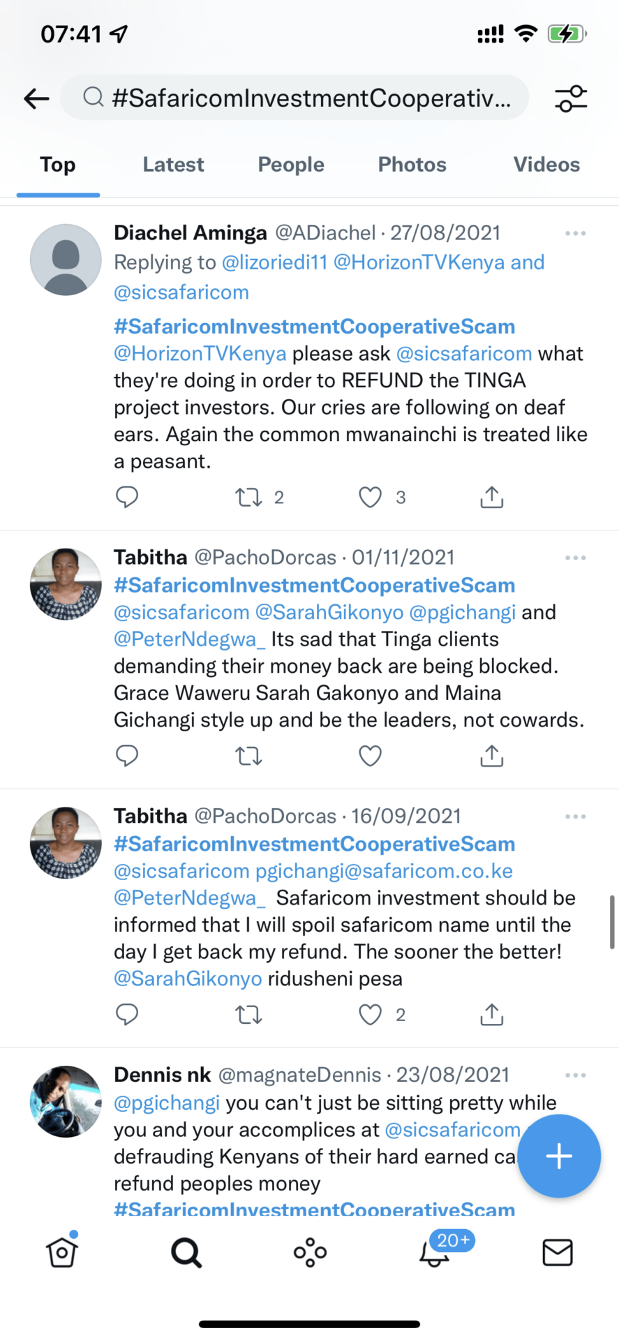This screenshot has height=1340, width=619.
Task: Open notifications bell with 20+ badge
Action: click(434, 1252)
